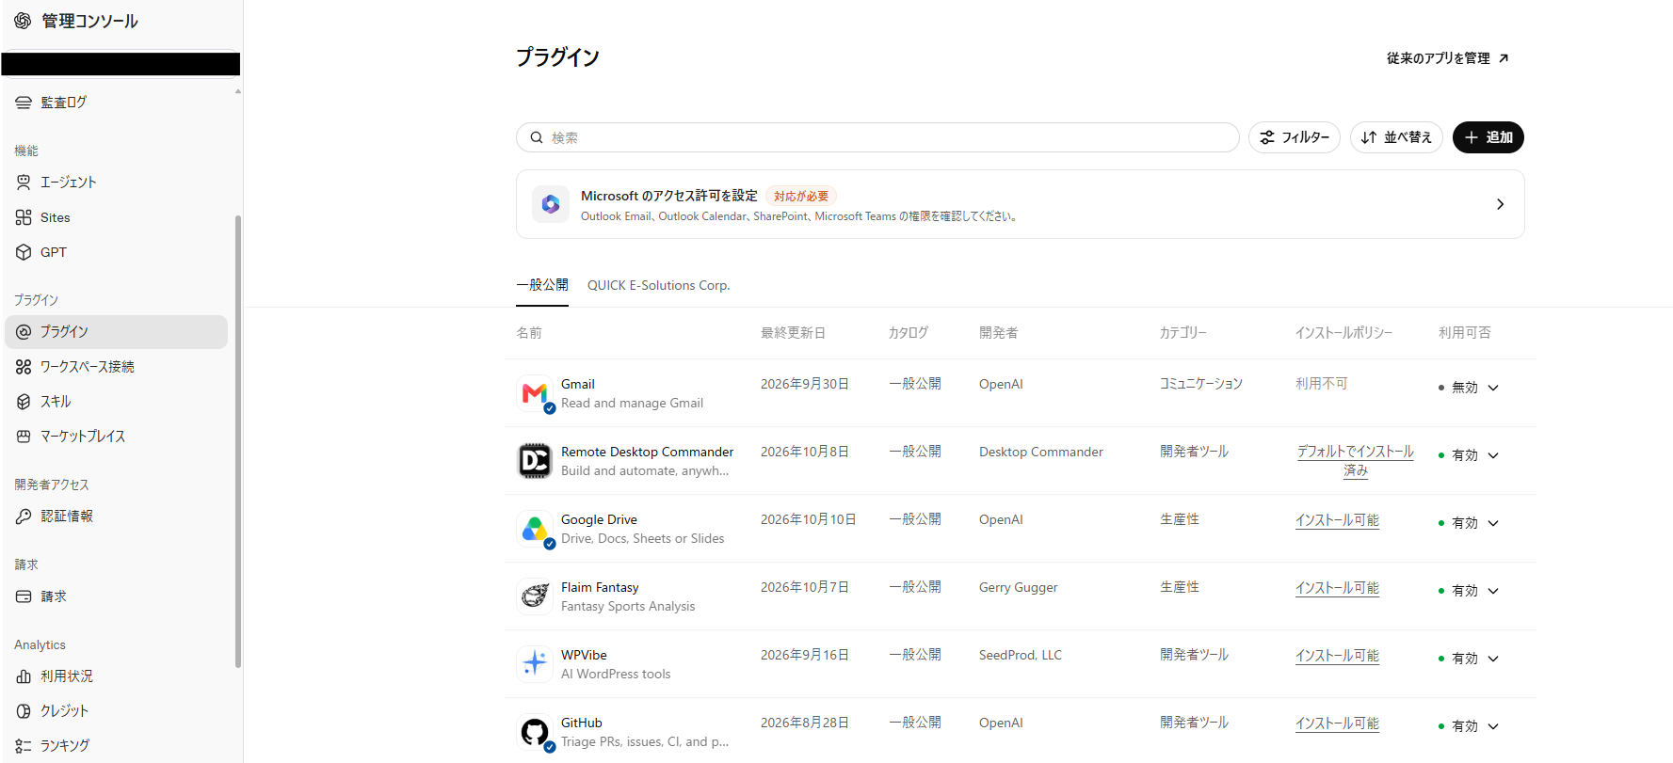The image size is (1673, 763).
Task: Click the Google Drive plugin icon
Action: click(x=535, y=529)
